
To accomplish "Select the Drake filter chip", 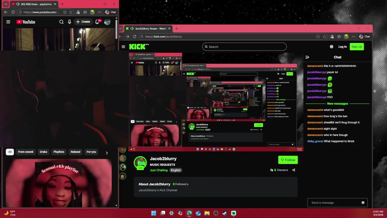I will [44, 152].
